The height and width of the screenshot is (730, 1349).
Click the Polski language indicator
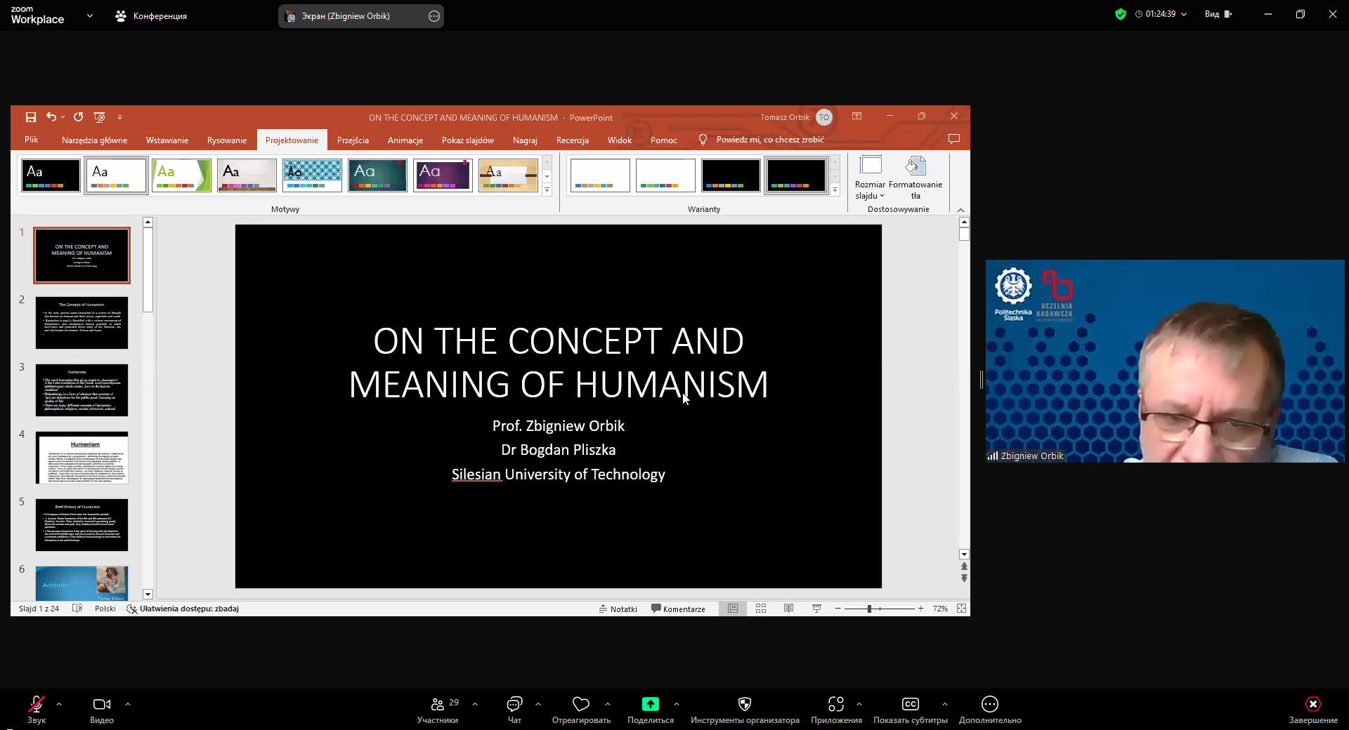(x=105, y=609)
